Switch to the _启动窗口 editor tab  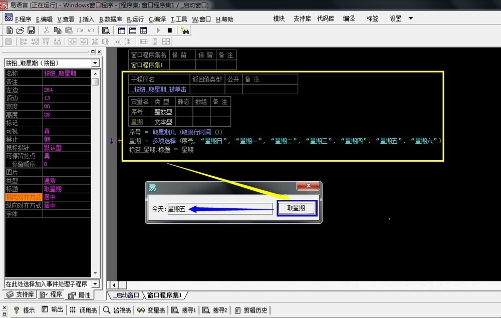click(x=127, y=295)
